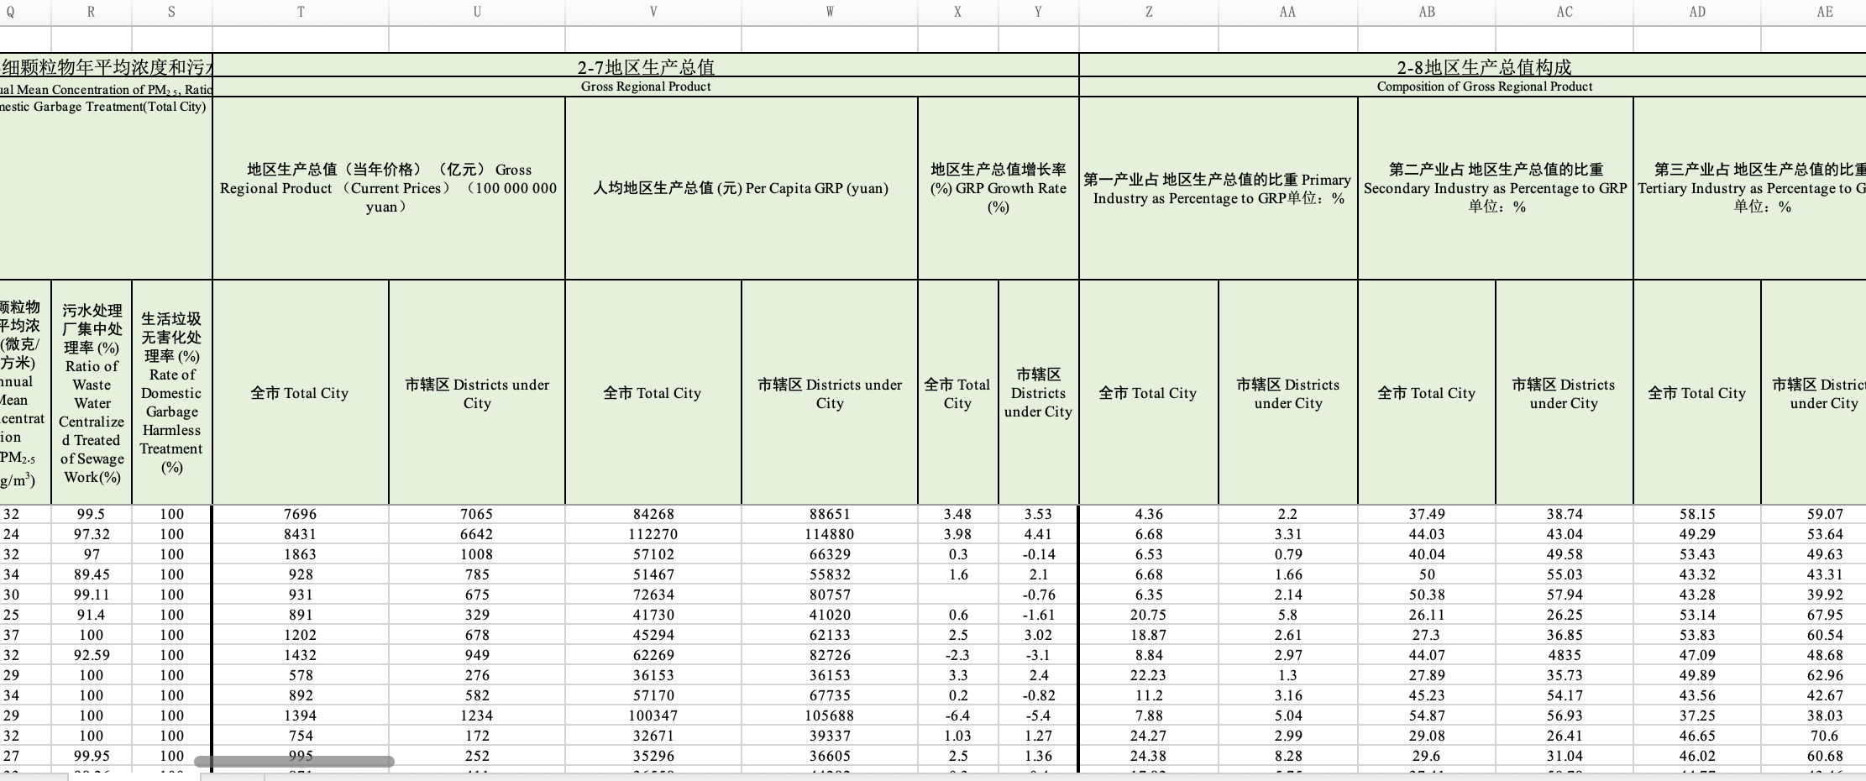Viewport: 1866px width, 781px height.
Task: Click the cell with value 20.75
Action: [1149, 615]
